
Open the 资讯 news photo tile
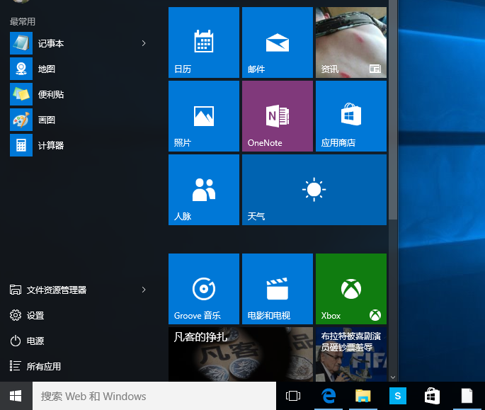point(351,42)
